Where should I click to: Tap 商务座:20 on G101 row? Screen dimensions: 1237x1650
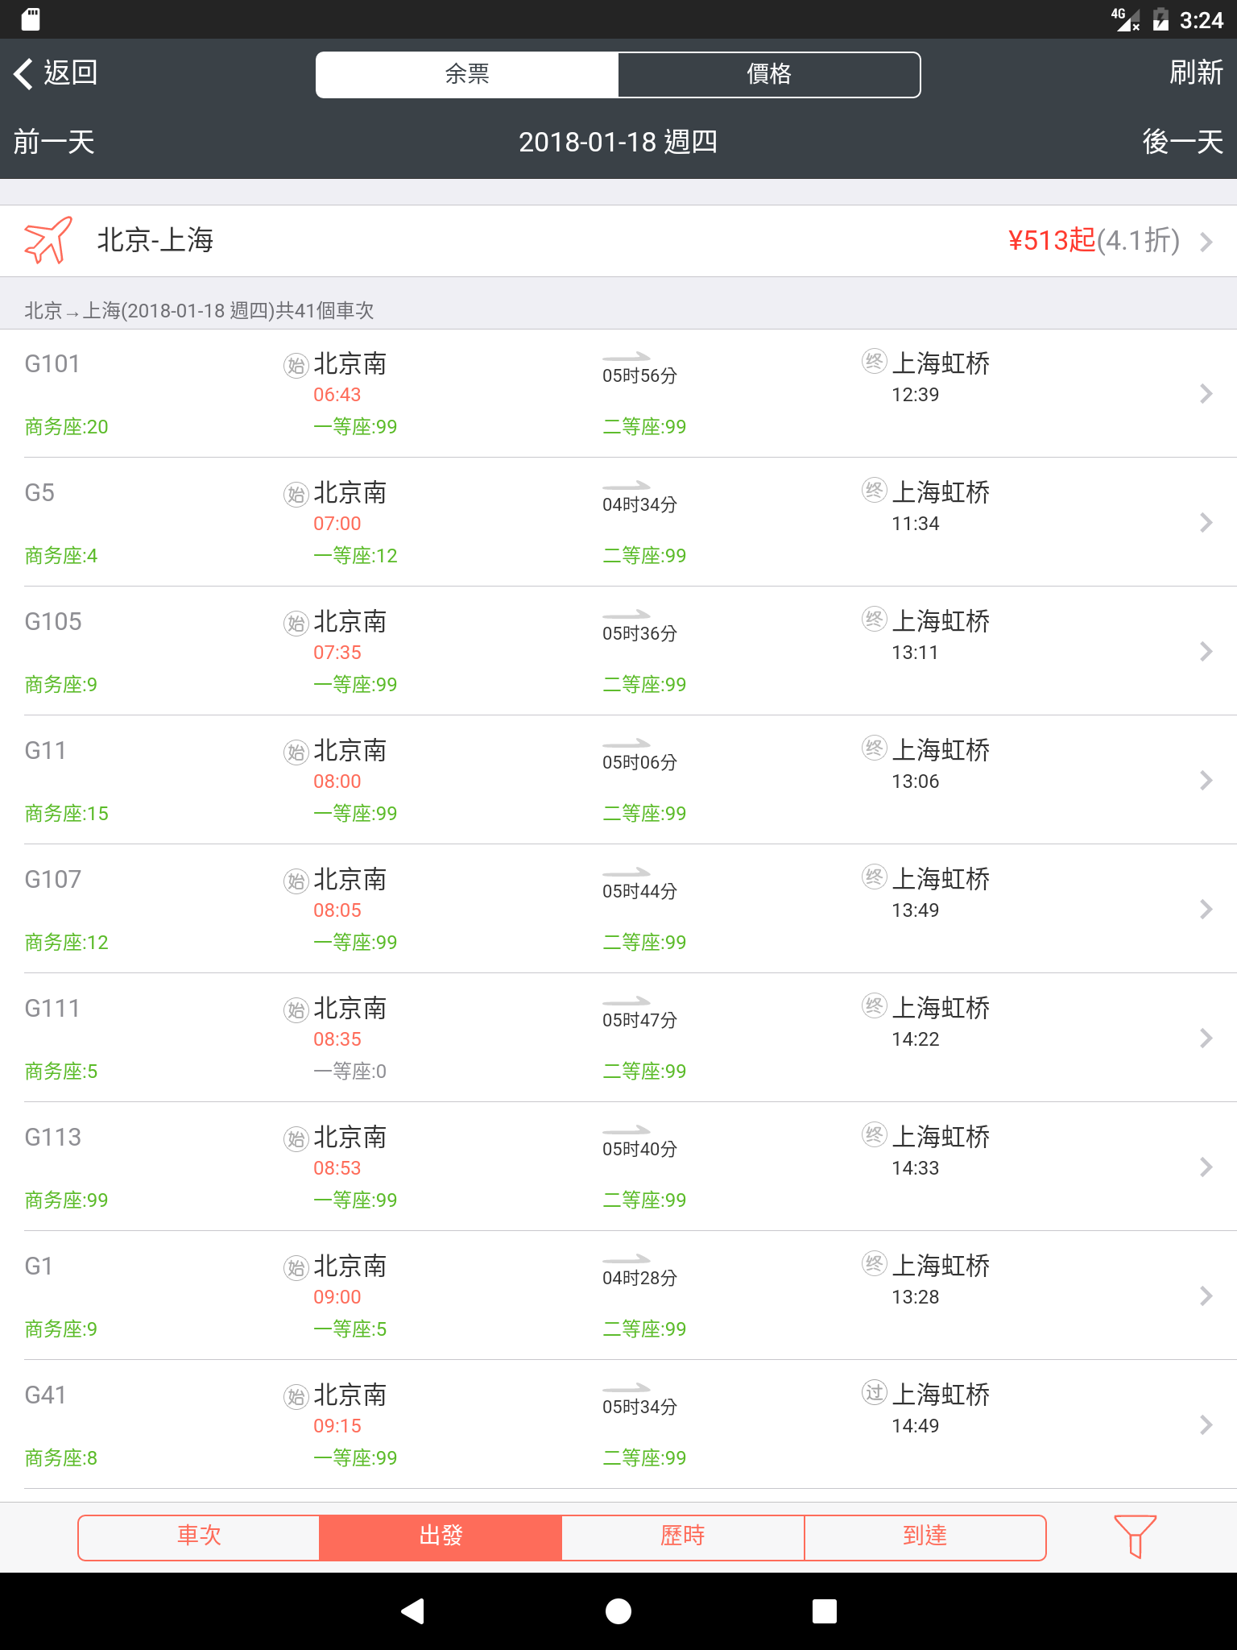(x=67, y=427)
